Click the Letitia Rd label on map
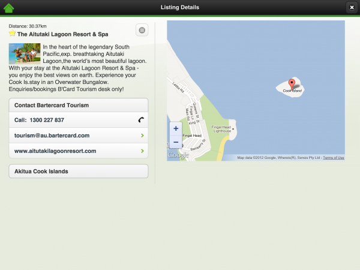Viewport: 360px width, 270px height. tap(178, 88)
